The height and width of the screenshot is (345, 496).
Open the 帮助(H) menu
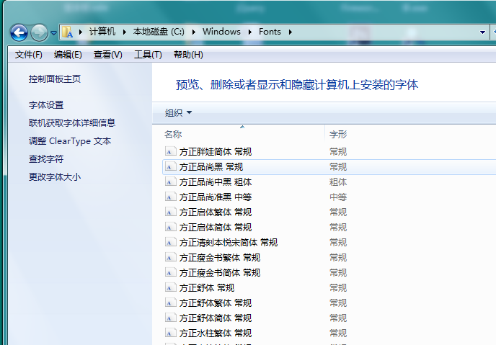(x=188, y=55)
